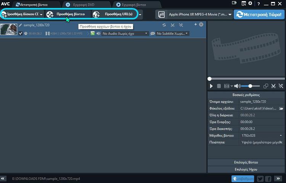This screenshot has height=183, width=286.
Task: Click the Μετατροπή Τώρα! convert button
Action: 259,14
